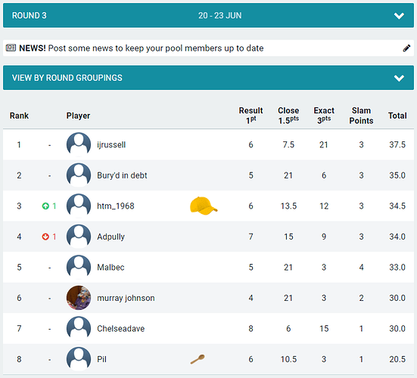This screenshot has height=378, width=417.
Task: Open ijrussell's avatar icon
Action: (x=79, y=144)
